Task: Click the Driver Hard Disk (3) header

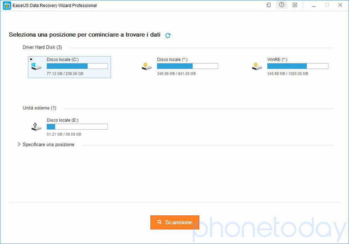Action: (42, 47)
